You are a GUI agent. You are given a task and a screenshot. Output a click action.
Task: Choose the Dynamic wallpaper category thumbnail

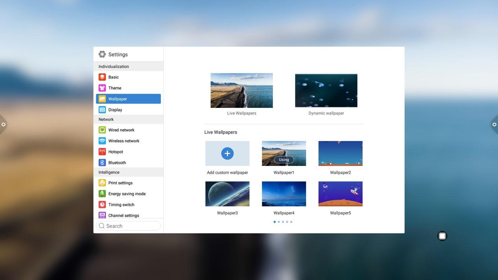pyautogui.click(x=326, y=91)
